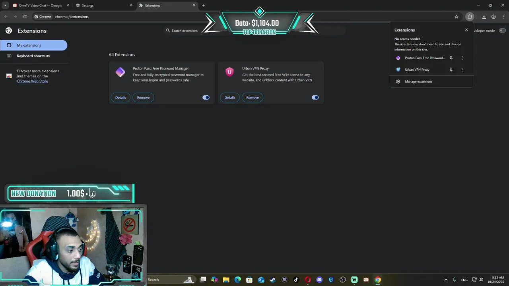Click the Chrome Web Store rainbow icon
This screenshot has height=286, width=509.
point(9,76)
